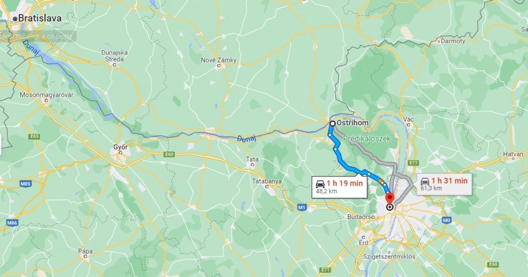Click the M85 road sign
The width and height of the screenshot is (528, 277).
click(x=25, y=184)
